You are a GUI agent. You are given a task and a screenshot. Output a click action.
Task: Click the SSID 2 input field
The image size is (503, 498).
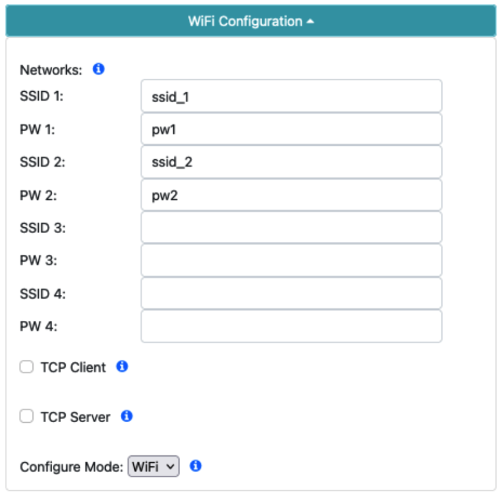pos(291,162)
